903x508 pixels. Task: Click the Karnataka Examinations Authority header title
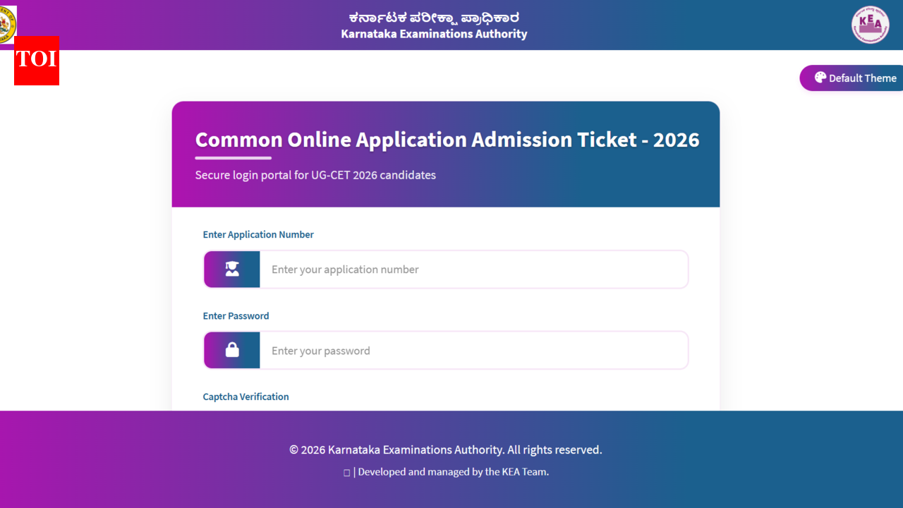pyautogui.click(x=434, y=34)
